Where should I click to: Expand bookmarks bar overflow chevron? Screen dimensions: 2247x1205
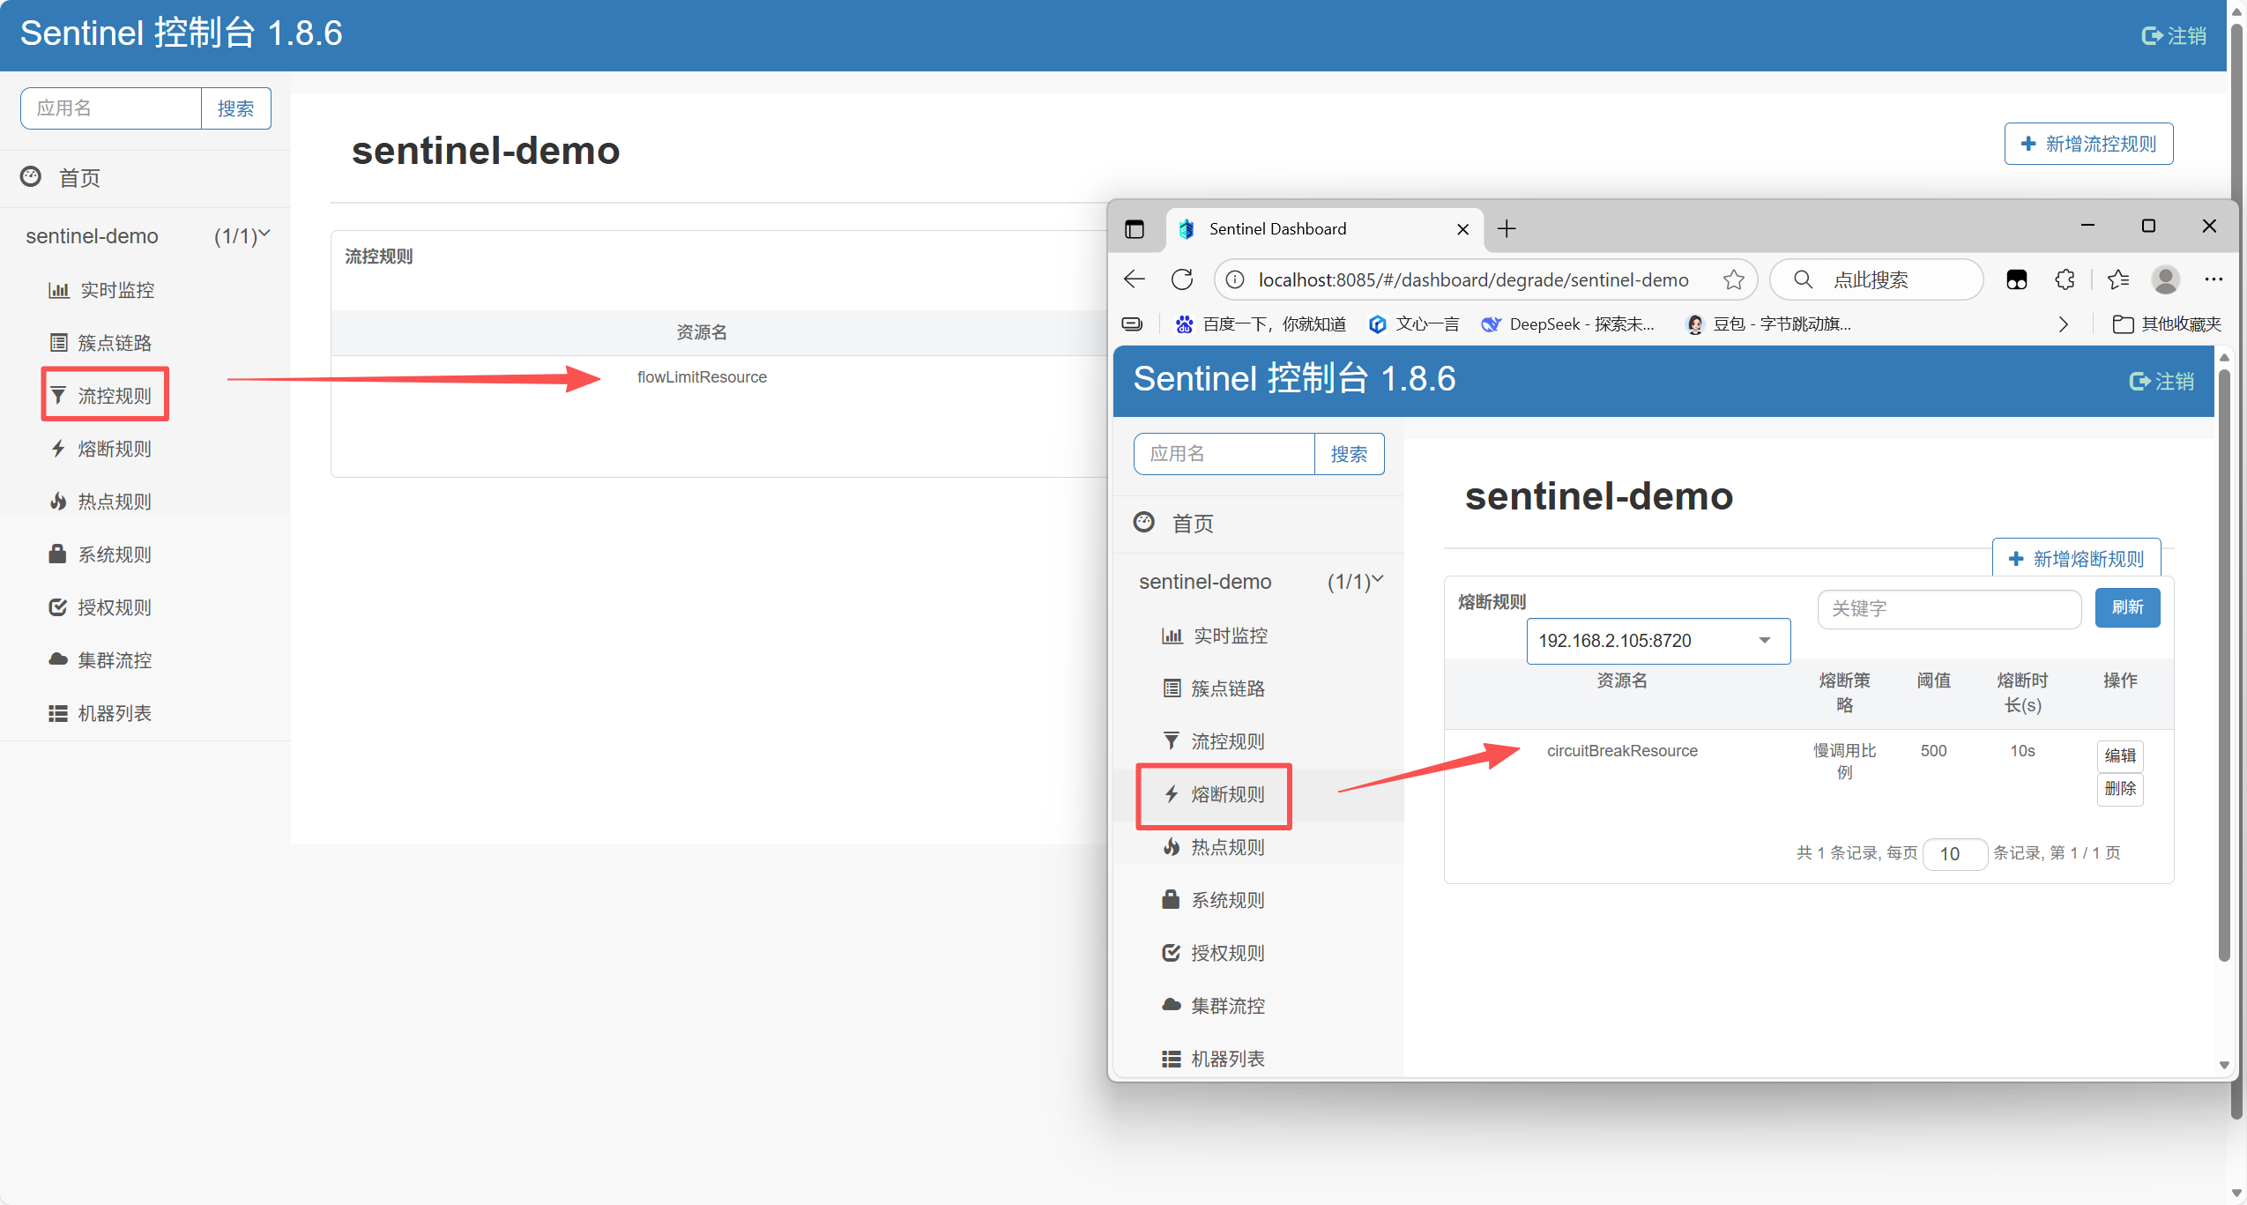tap(2063, 324)
